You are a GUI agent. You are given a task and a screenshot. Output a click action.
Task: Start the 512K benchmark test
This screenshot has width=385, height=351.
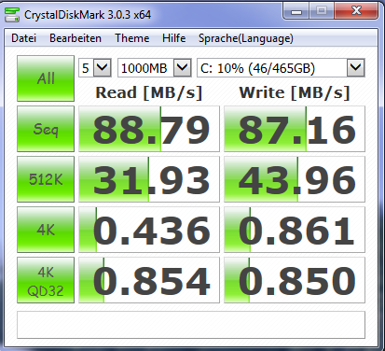point(46,179)
